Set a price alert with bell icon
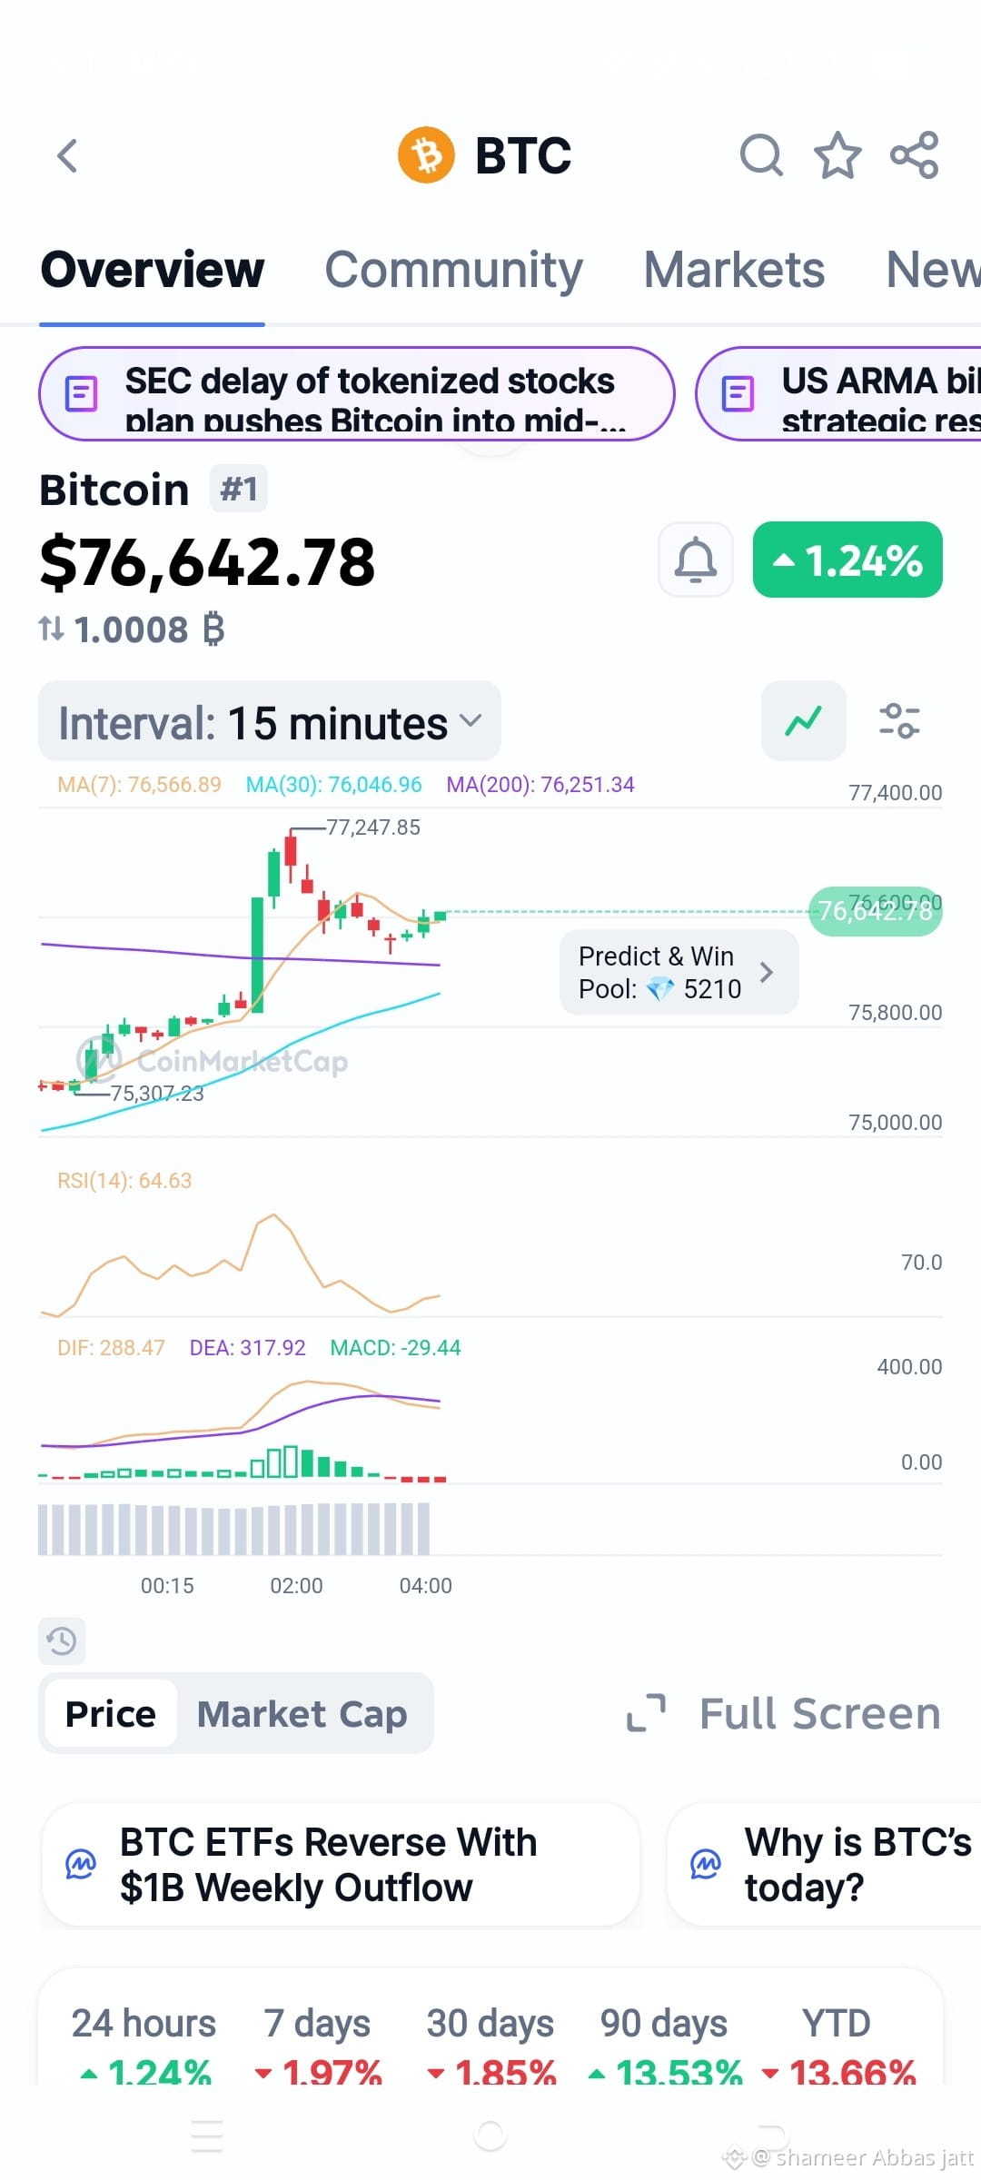 pos(696,560)
